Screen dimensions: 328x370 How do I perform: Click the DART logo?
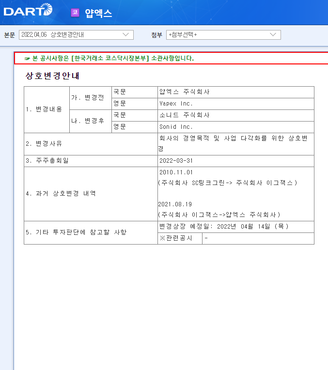pos(28,10)
